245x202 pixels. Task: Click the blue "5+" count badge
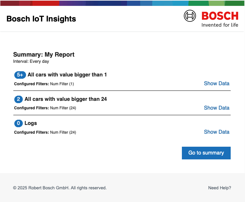[x=20, y=75]
